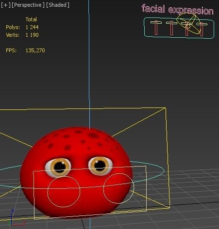The width and height of the screenshot is (219, 229).
Task: Open the [Perspective] view menu
Action: pyautogui.click(x=28, y=5)
